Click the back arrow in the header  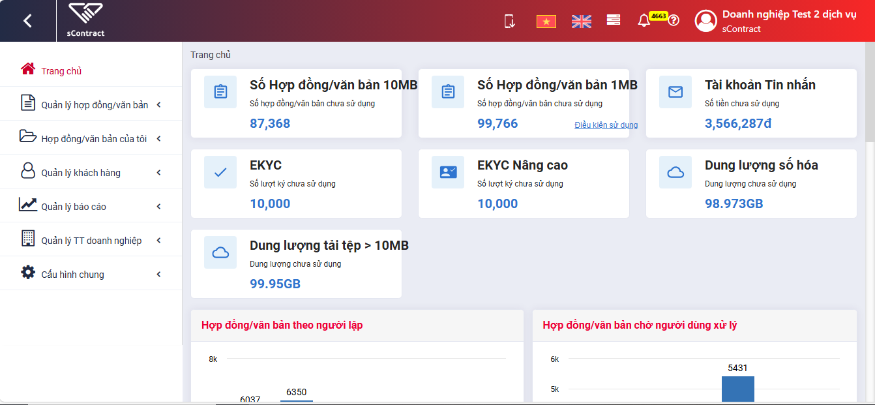tap(27, 21)
